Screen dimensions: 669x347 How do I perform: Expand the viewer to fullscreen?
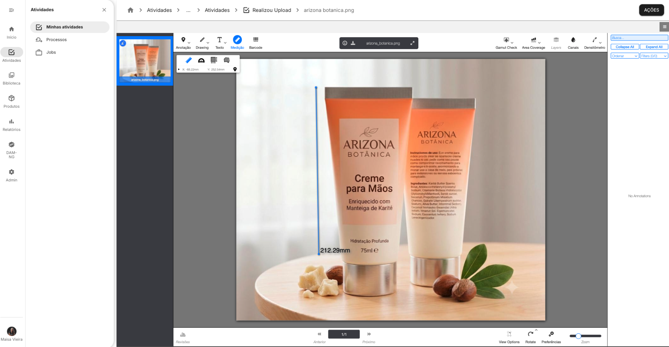pos(412,43)
